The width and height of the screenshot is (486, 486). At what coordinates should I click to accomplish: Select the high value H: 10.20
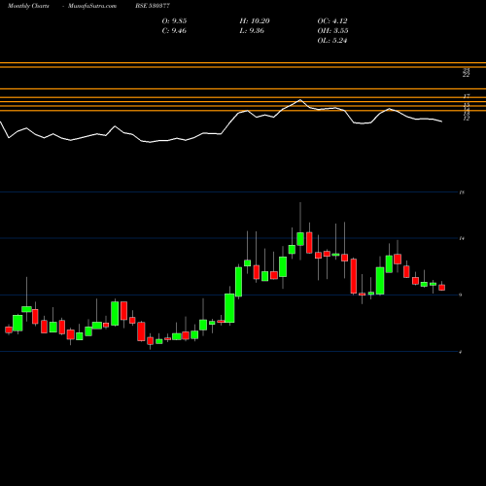(x=255, y=21)
